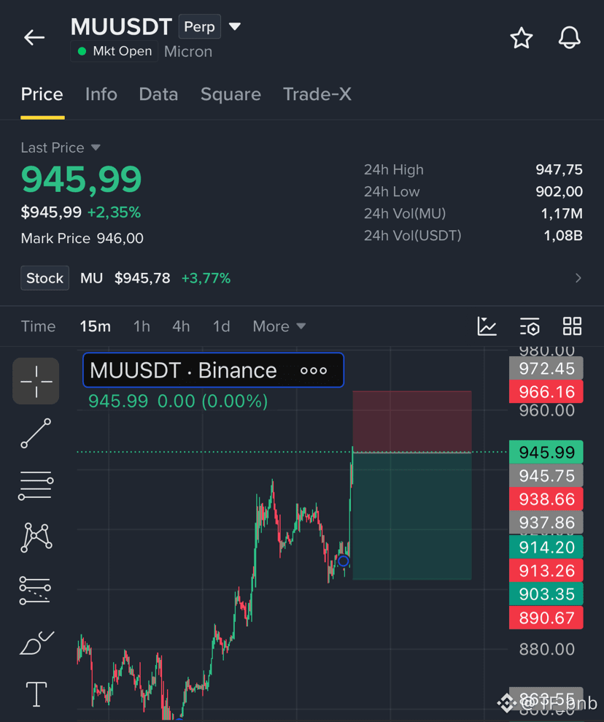Open price alerts bell icon
604x722 pixels.
click(x=570, y=38)
